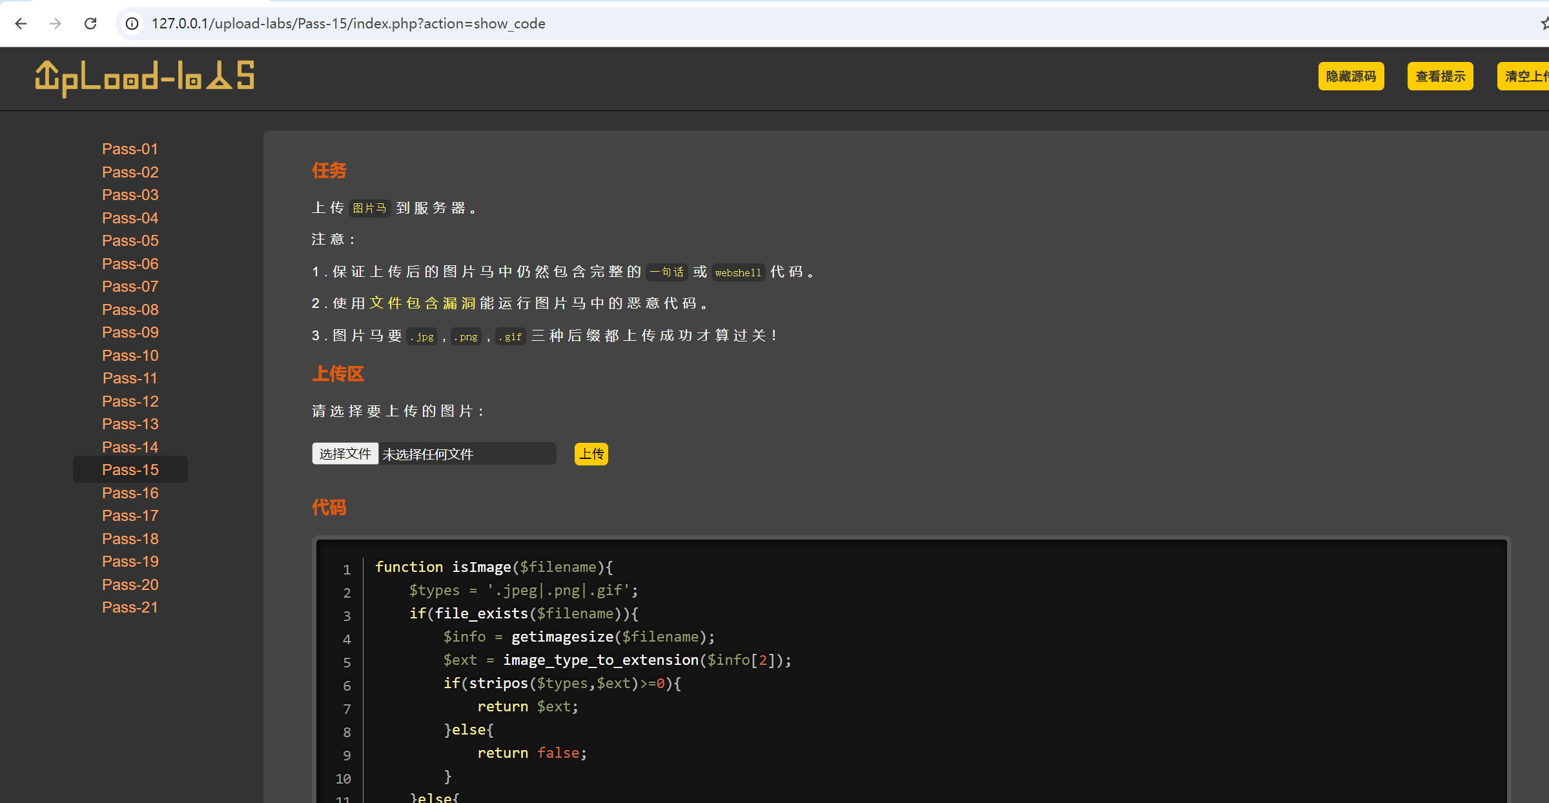Click the browser forward arrow

pyautogui.click(x=56, y=24)
